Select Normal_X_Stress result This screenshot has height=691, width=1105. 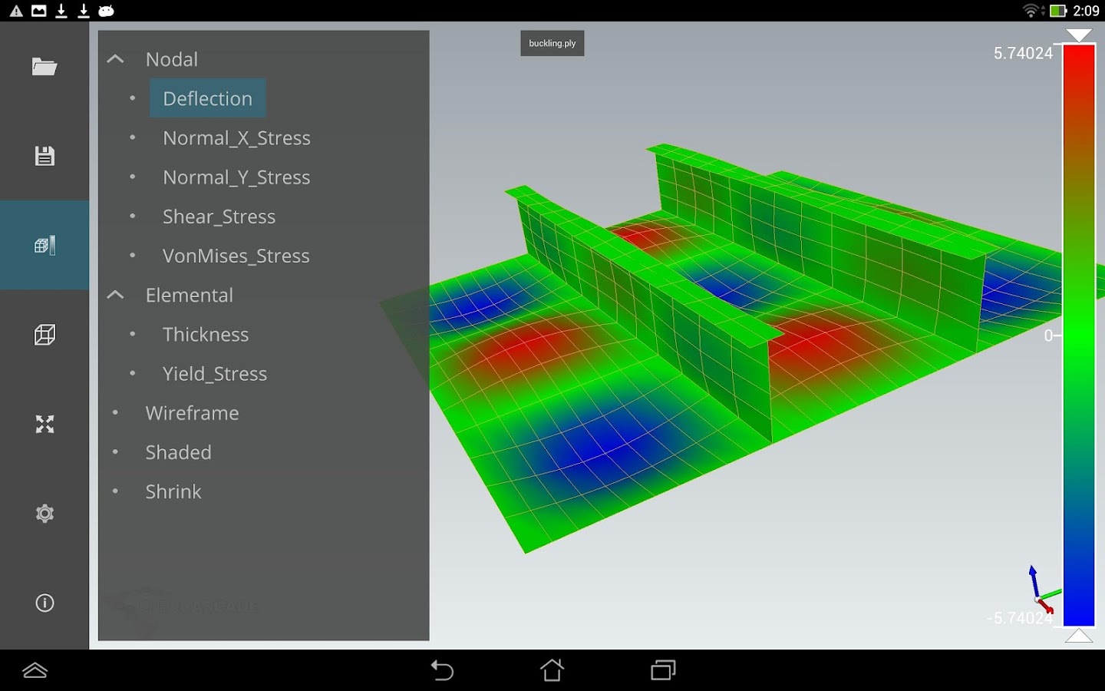(236, 138)
